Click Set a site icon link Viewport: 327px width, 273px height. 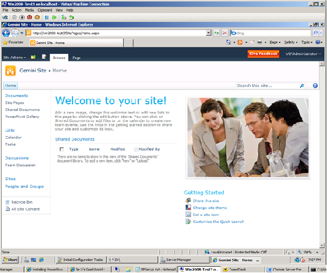pos(206,215)
